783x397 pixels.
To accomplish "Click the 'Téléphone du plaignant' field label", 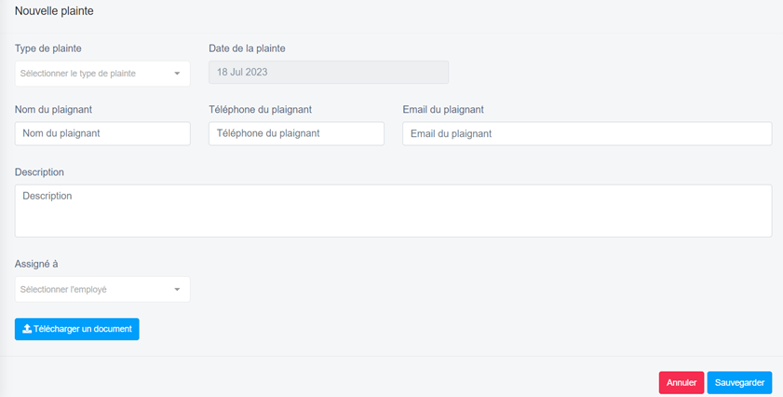I will point(266,110).
